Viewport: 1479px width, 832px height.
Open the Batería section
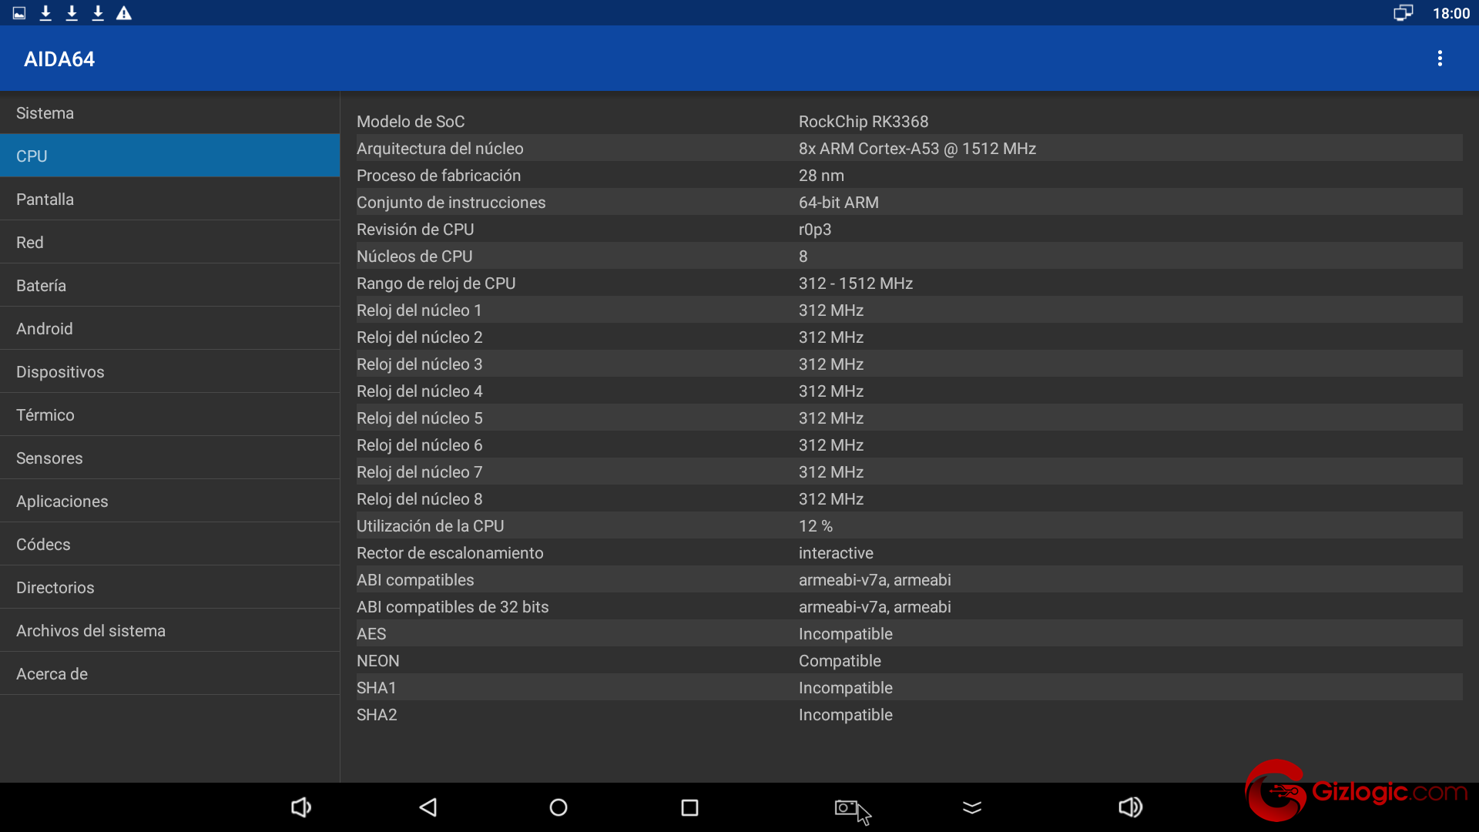[169, 285]
